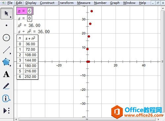Open the Construct menu

click(47, 3)
